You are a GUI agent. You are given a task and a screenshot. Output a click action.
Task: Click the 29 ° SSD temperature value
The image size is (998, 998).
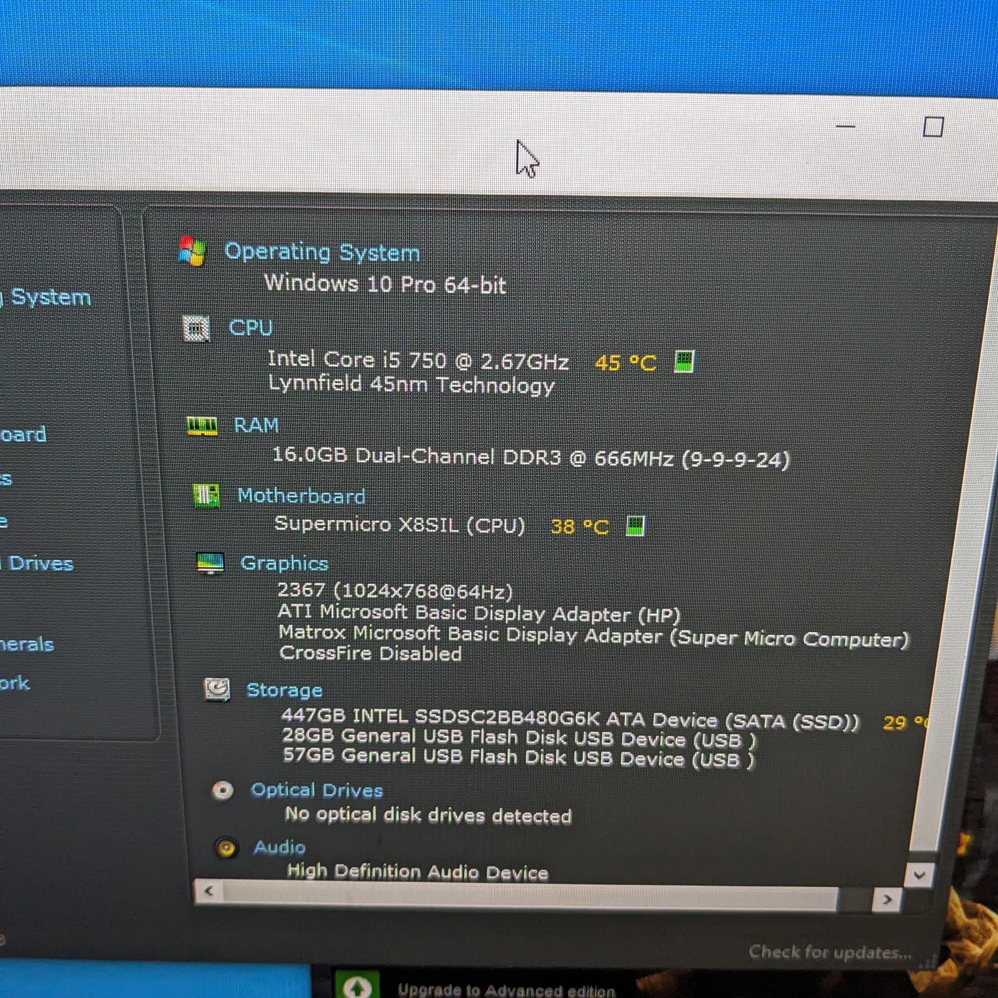coord(905,722)
